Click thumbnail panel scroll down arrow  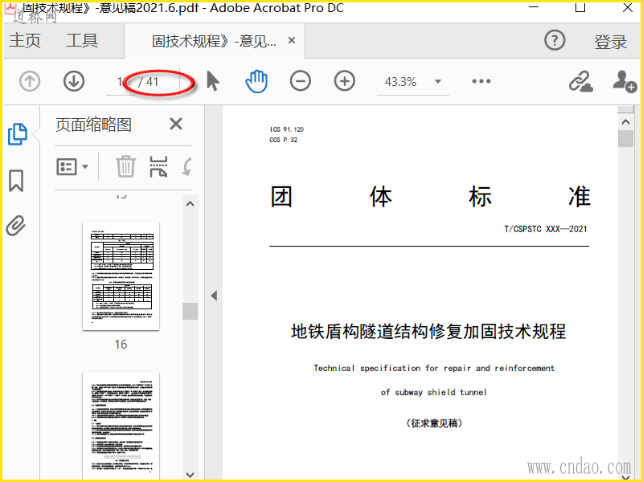190,475
